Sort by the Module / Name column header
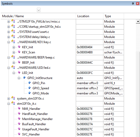 (x=38, y=16)
